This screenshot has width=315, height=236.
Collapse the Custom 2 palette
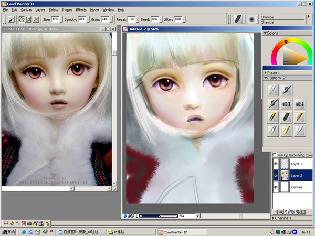pyautogui.click(x=265, y=78)
